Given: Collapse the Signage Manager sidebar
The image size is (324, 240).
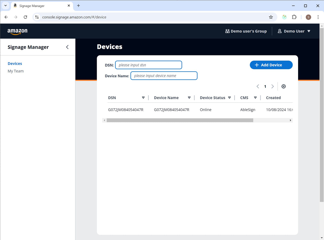Looking at the screenshot, I should pos(67,47).
